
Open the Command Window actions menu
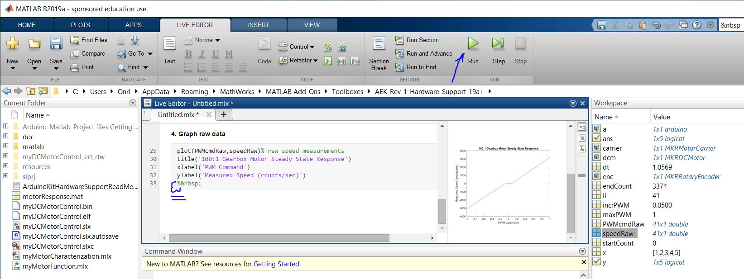[x=583, y=251]
